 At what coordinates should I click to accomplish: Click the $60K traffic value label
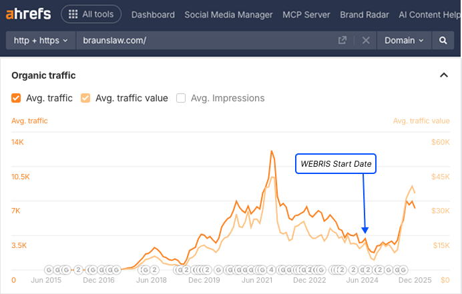tap(441, 143)
